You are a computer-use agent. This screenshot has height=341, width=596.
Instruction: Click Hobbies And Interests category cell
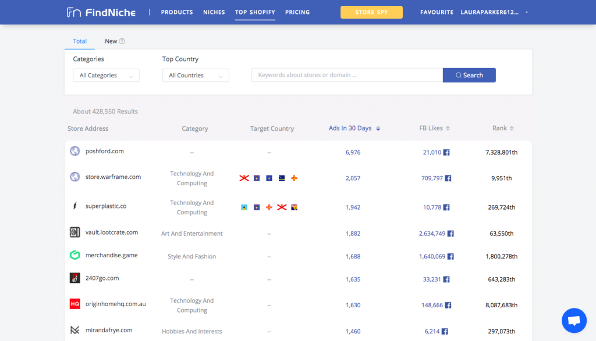click(191, 332)
